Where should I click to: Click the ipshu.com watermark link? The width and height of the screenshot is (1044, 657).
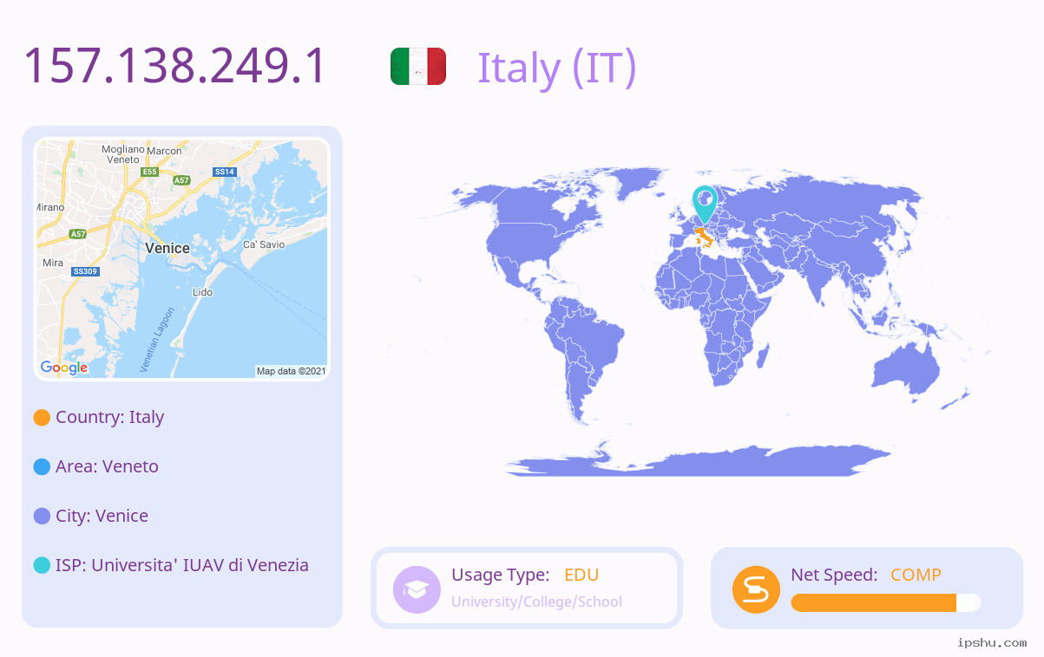pos(992,642)
